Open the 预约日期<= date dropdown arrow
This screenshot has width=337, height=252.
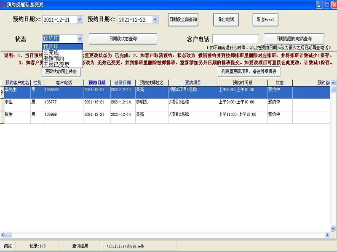155,20
